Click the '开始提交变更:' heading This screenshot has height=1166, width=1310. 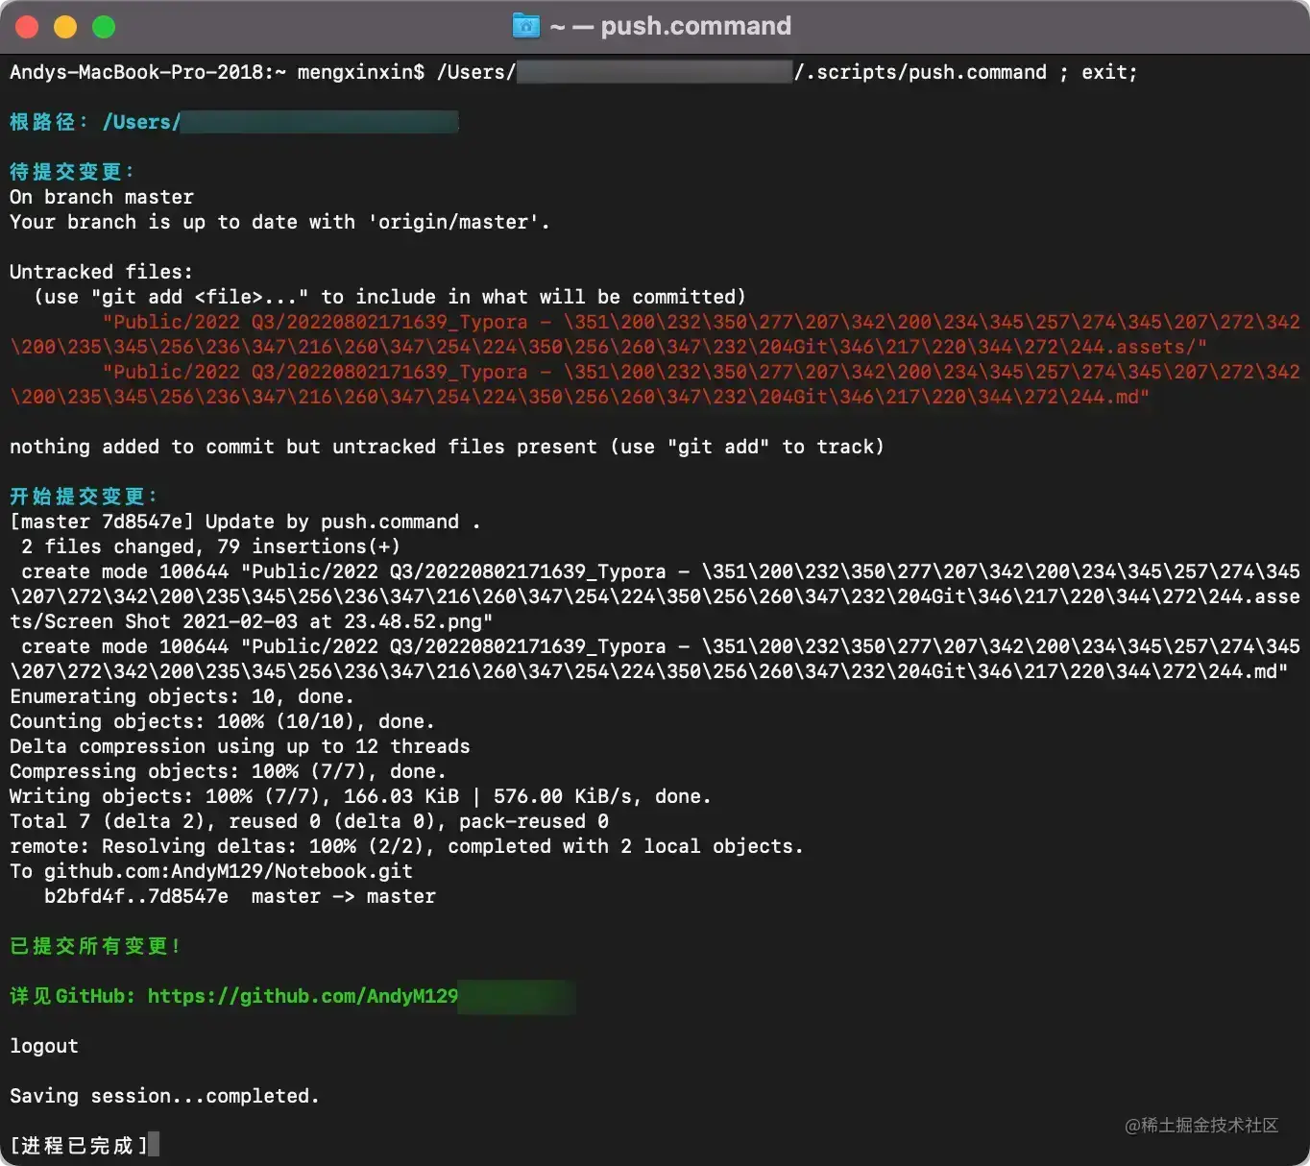coord(84,497)
